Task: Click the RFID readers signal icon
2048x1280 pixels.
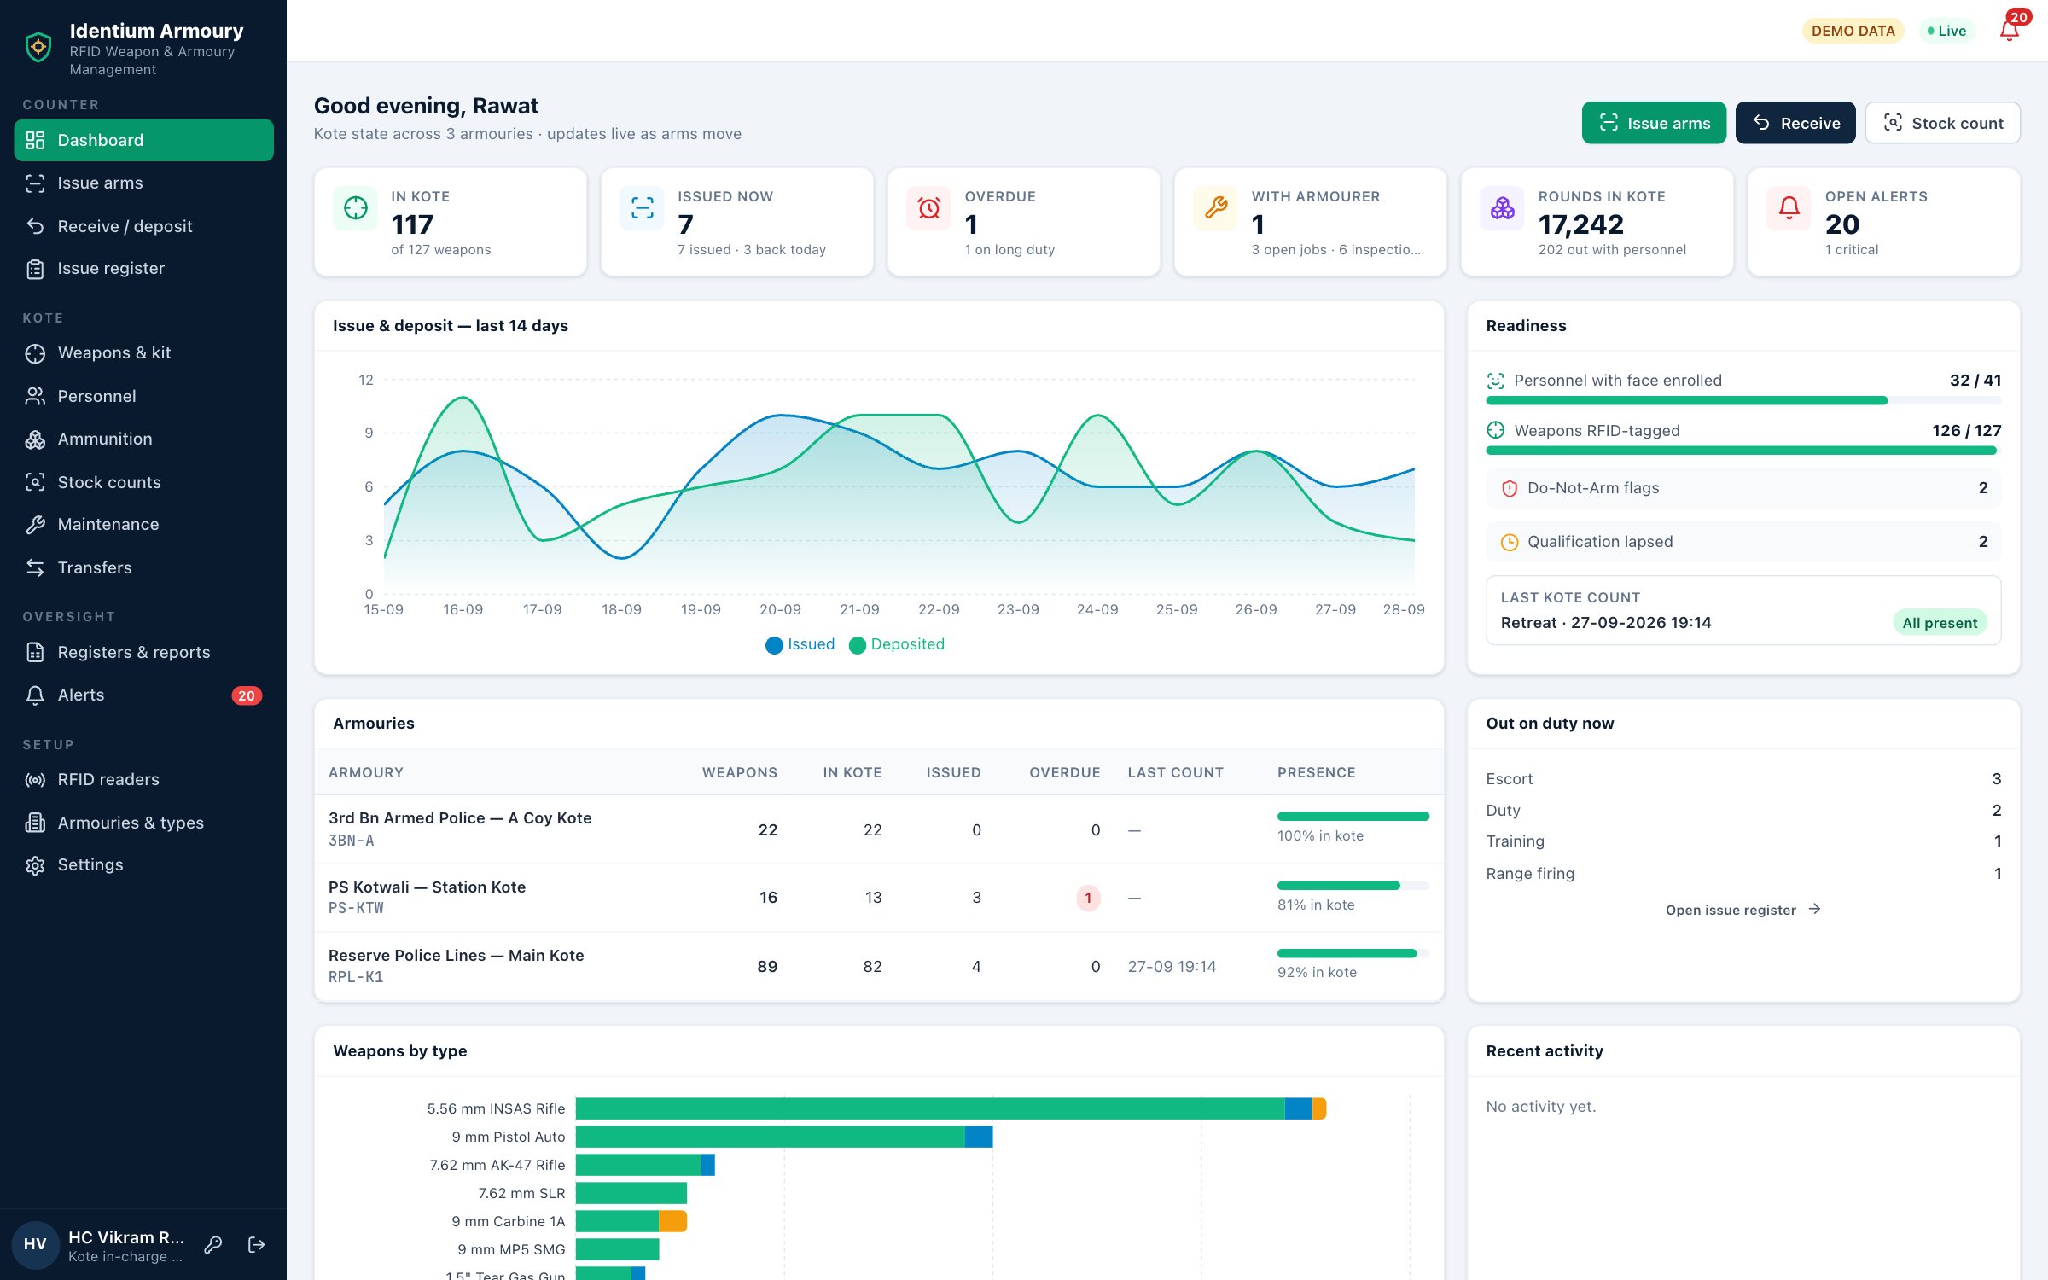Action: pyautogui.click(x=35, y=780)
